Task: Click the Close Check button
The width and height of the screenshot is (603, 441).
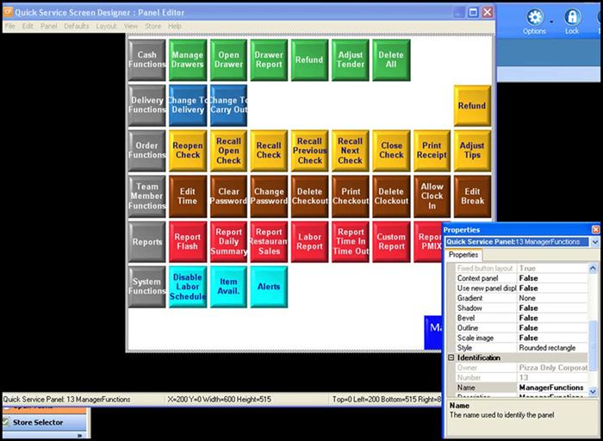Action: pos(391,151)
